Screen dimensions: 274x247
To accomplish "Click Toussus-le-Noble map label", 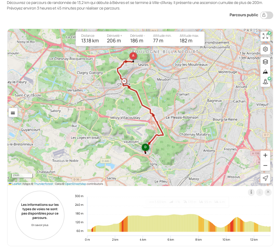I will [x=65, y=161].
